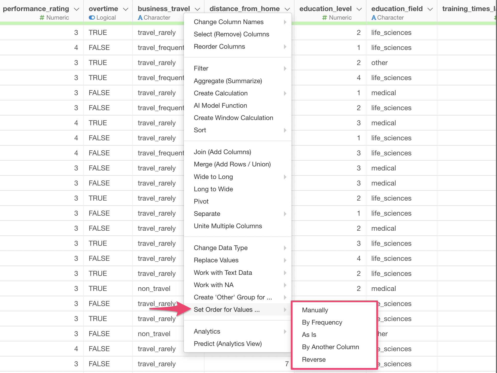
Task: Click the Numeric hash icon under education_level
Action: 324,18
